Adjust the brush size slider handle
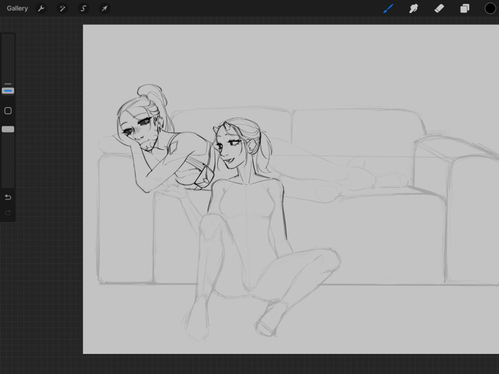The height and width of the screenshot is (374, 499). (8, 91)
